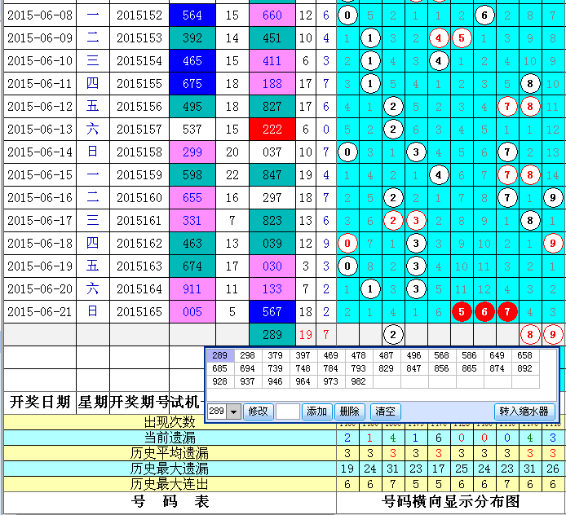
Task: Select number 793 in the popup list
Action: [x=359, y=368]
